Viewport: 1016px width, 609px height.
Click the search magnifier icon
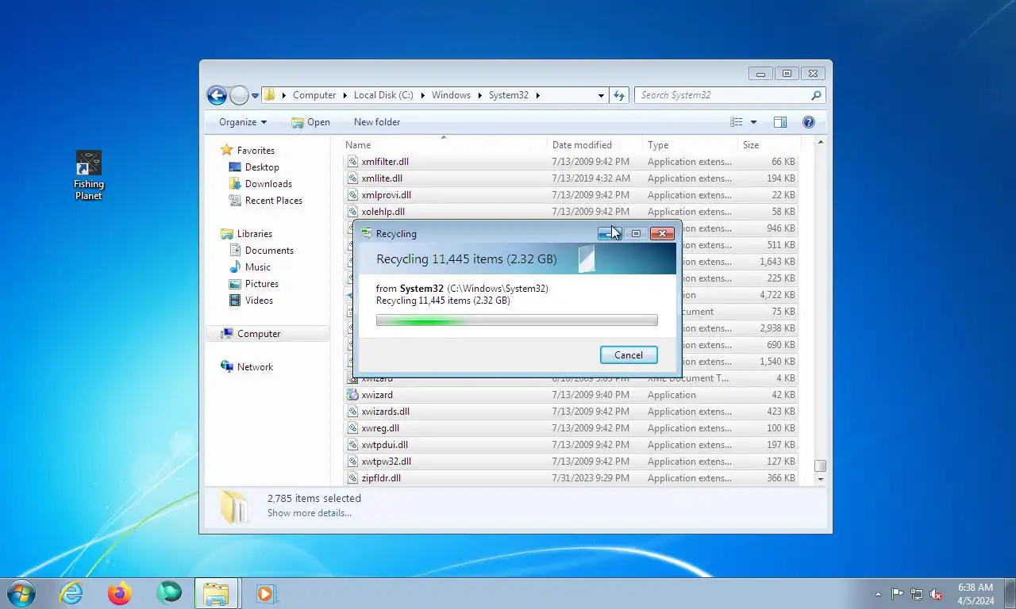click(816, 95)
